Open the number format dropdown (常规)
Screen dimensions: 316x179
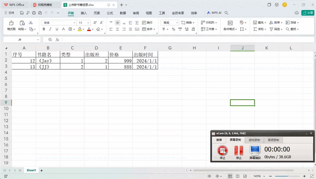[x=177, y=22]
